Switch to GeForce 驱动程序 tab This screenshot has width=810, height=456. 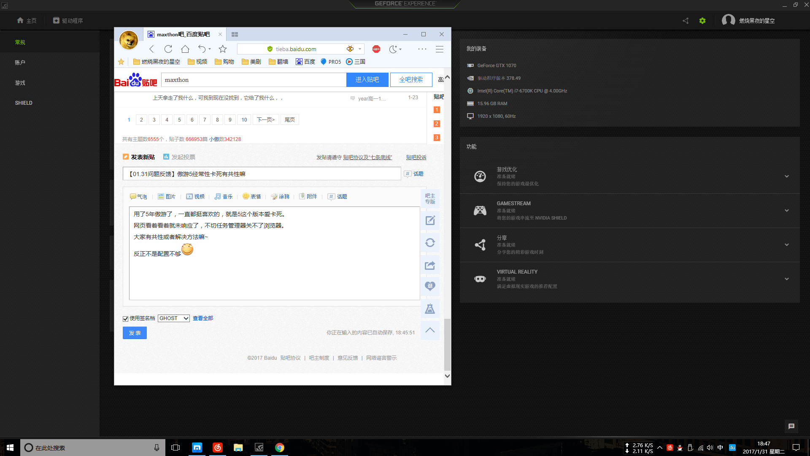(x=68, y=21)
